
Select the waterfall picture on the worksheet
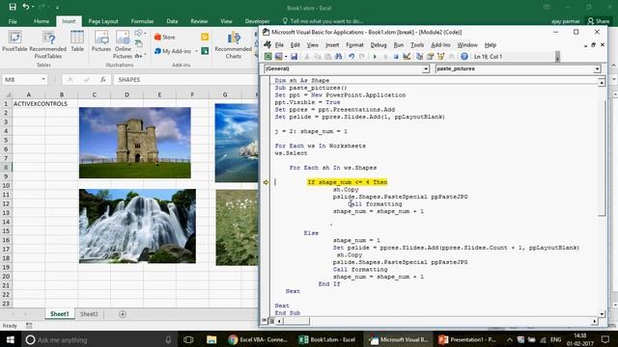click(x=137, y=226)
